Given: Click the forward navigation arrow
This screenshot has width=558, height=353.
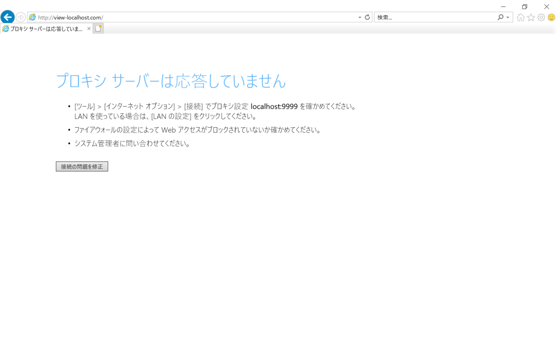Looking at the screenshot, I should click(x=20, y=17).
